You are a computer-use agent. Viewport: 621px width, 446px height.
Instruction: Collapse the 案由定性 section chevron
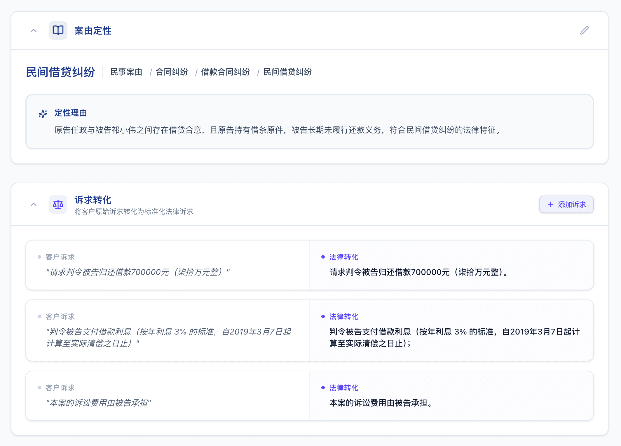34,30
